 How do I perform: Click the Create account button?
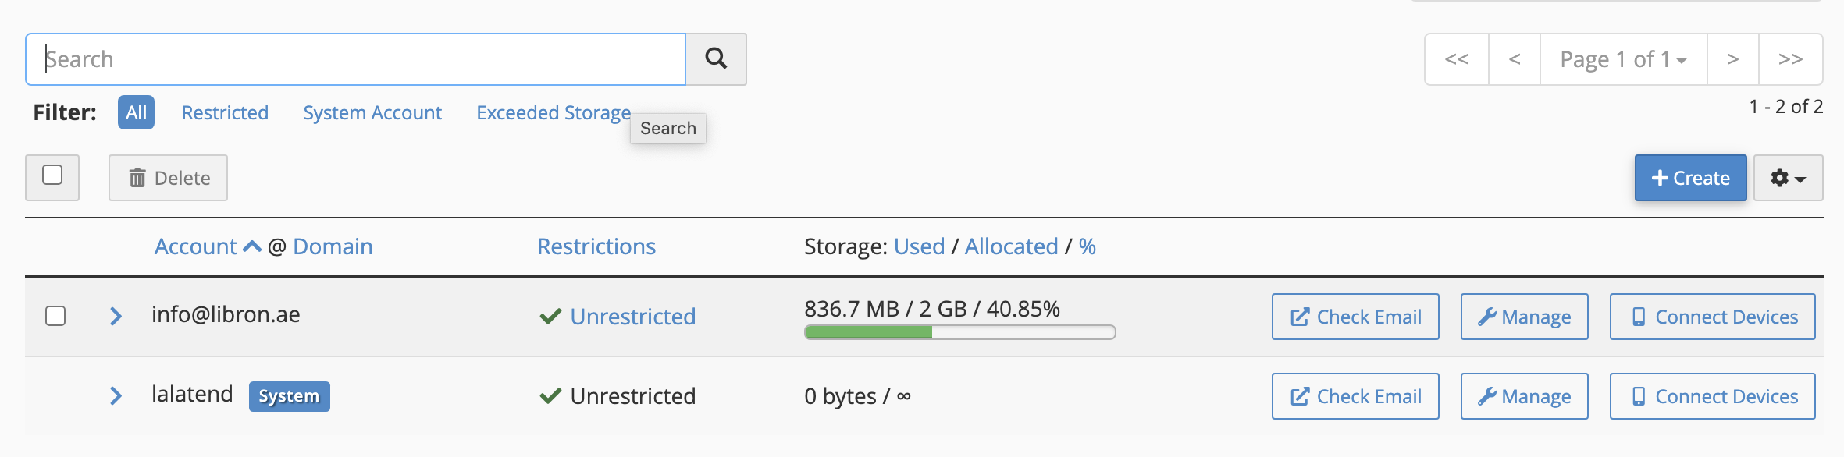(1690, 178)
